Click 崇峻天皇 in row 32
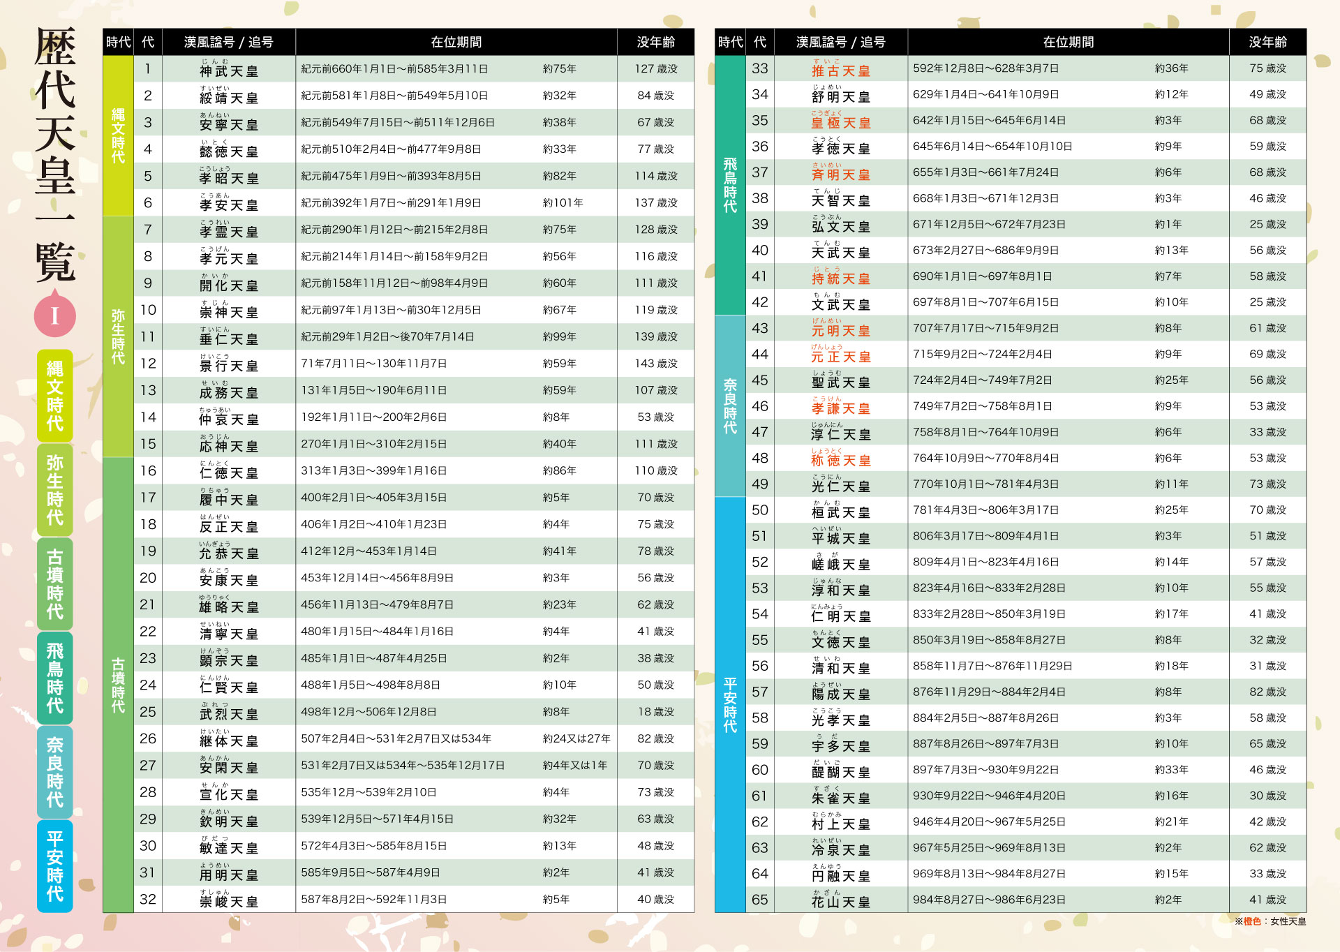This screenshot has height=952, width=1340. coord(229,902)
